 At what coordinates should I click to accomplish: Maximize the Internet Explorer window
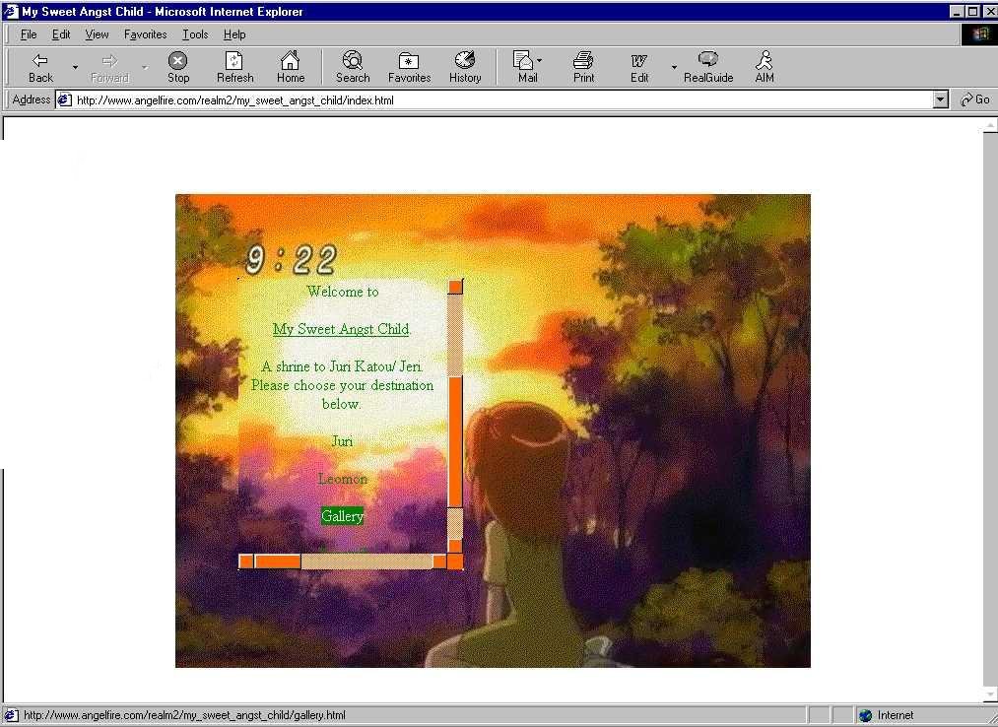(972, 12)
